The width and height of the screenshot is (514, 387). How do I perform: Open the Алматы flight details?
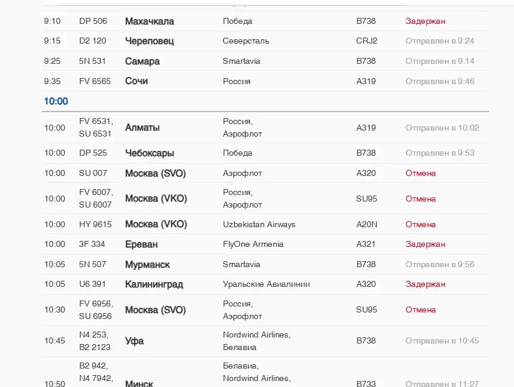(142, 128)
